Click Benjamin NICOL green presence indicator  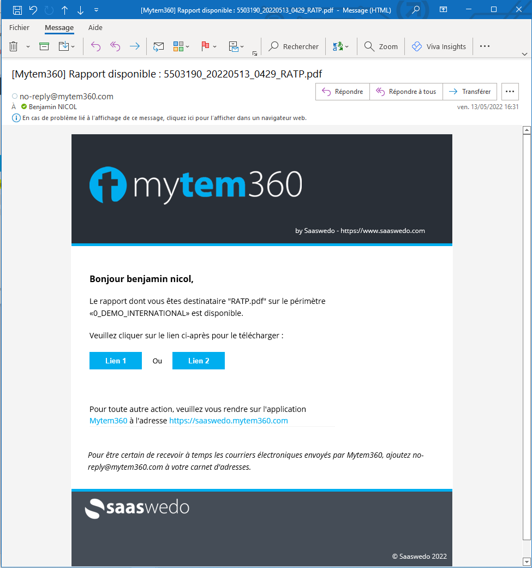[x=24, y=106]
